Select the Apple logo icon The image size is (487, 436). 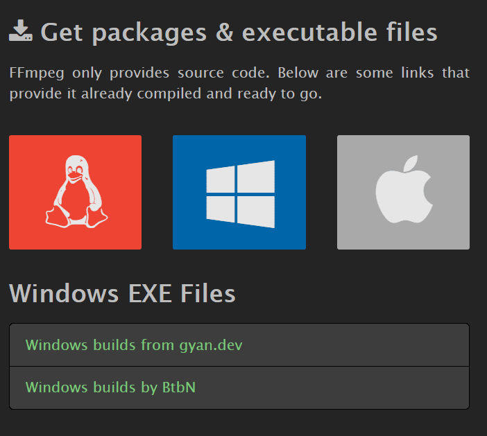coord(404,189)
